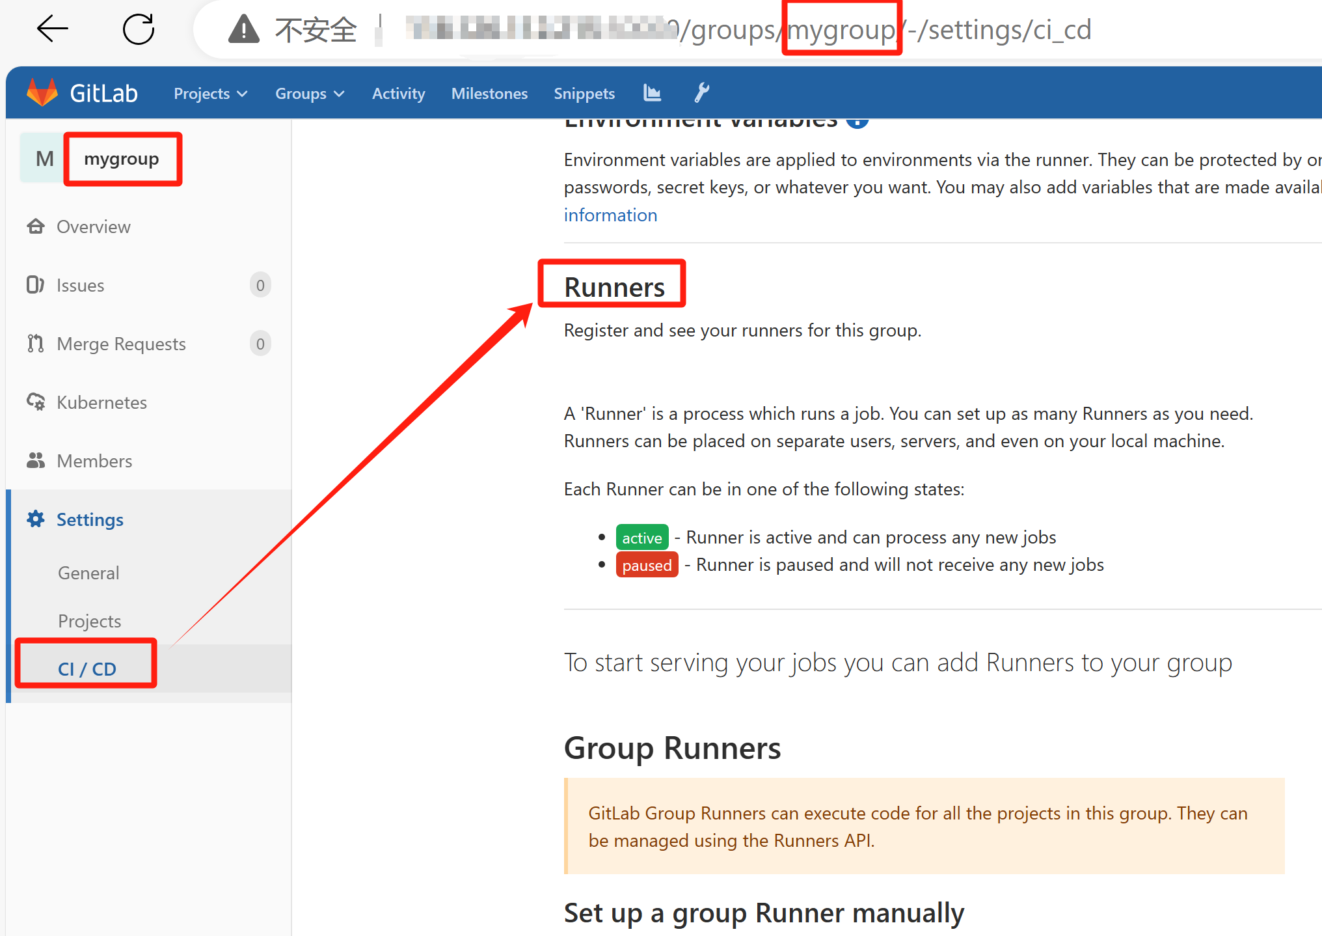Open Kubernetes from the sidebar
1322x936 pixels.
pyautogui.click(x=101, y=402)
